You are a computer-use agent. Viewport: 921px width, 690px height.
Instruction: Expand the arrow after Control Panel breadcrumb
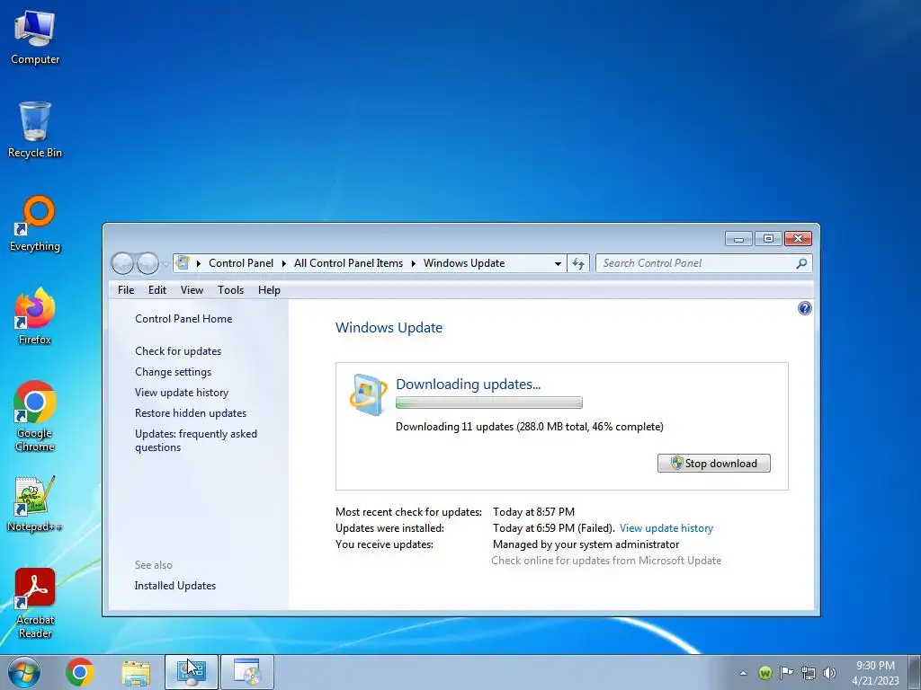(x=283, y=263)
